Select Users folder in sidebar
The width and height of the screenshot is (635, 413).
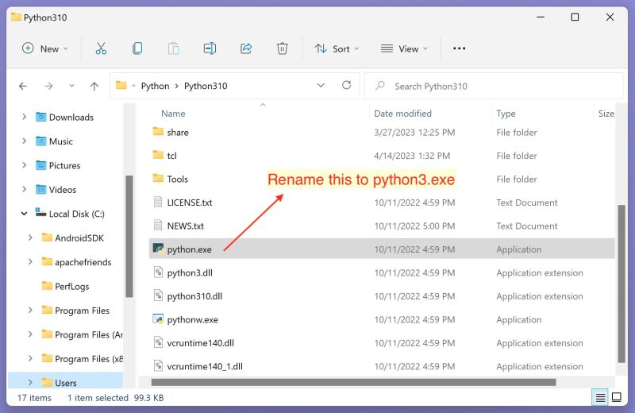point(66,383)
